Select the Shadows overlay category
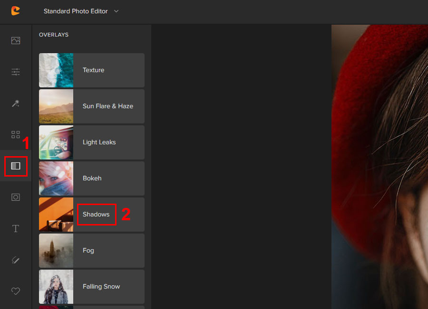The width and height of the screenshot is (428, 309). 97,214
